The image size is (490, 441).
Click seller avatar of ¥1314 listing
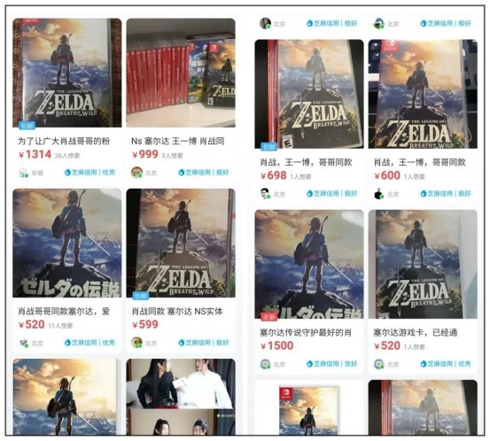pyautogui.click(x=23, y=173)
